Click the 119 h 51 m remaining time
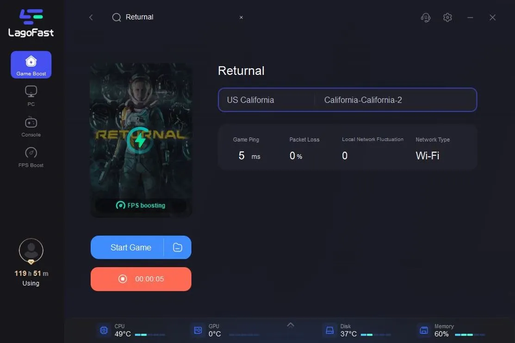 (31, 273)
